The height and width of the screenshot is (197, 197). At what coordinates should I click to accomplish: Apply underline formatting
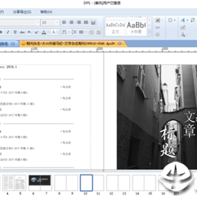(15, 32)
